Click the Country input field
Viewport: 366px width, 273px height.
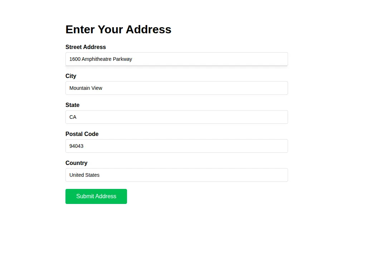click(176, 175)
